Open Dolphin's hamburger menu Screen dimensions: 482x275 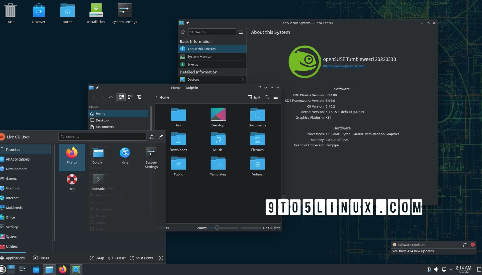click(276, 97)
